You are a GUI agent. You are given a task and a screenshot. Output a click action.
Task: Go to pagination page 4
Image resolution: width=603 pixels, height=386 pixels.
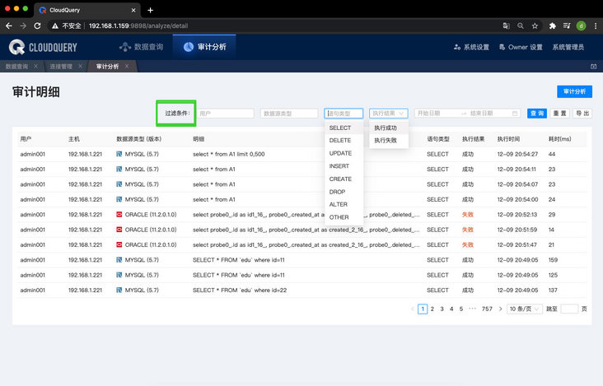451,309
